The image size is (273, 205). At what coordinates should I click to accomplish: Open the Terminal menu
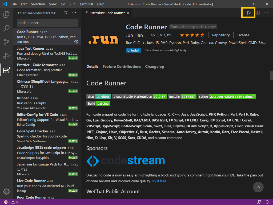(x=86, y=4)
